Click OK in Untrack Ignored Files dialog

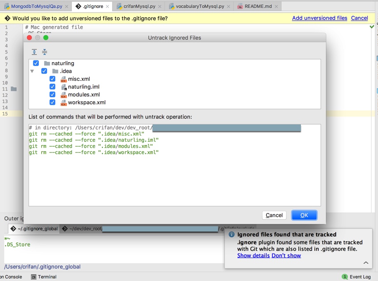[x=304, y=215]
